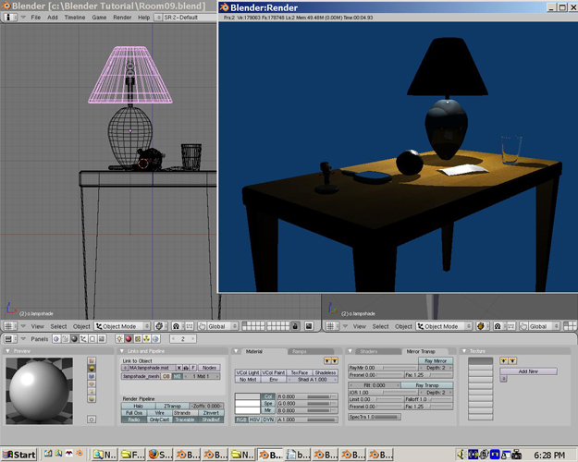Open the SR:2-Default screen selector
Viewport: 578px width, 462px height.
pos(191,18)
